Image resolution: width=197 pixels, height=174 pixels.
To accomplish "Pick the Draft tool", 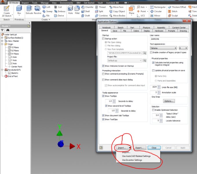I will (85, 16).
